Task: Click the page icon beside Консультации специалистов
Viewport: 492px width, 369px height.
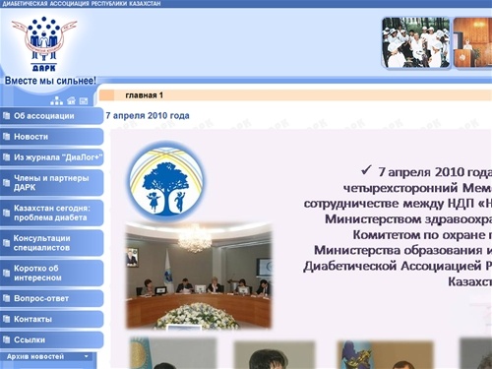Action: 6,243
